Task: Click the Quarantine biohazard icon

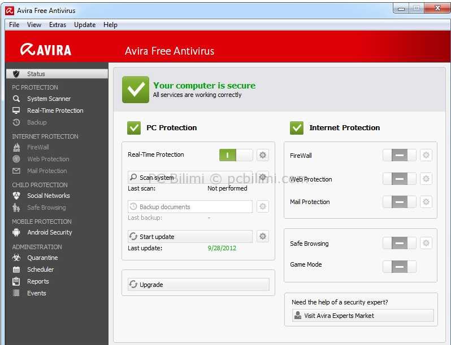Action: tap(16, 258)
